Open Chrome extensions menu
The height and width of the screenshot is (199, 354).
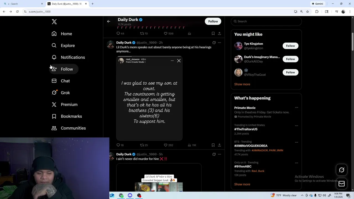click(317, 12)
